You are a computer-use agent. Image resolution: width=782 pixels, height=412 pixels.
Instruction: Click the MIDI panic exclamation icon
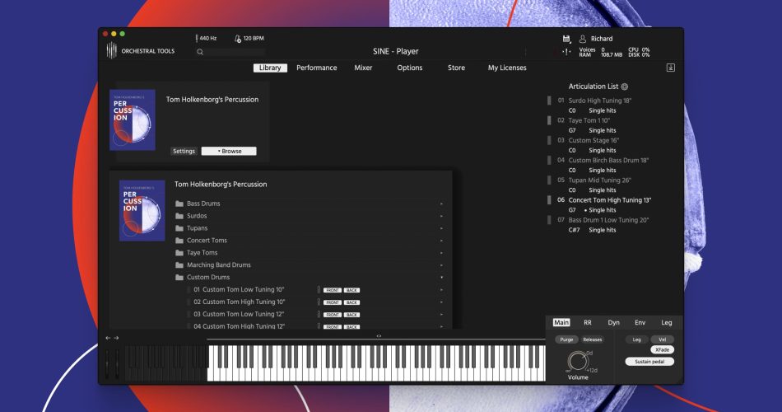tap(566, 51)
